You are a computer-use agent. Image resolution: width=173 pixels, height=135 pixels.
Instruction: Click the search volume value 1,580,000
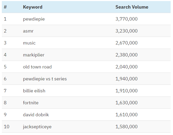pyautogui.click(x=127, y=127)
